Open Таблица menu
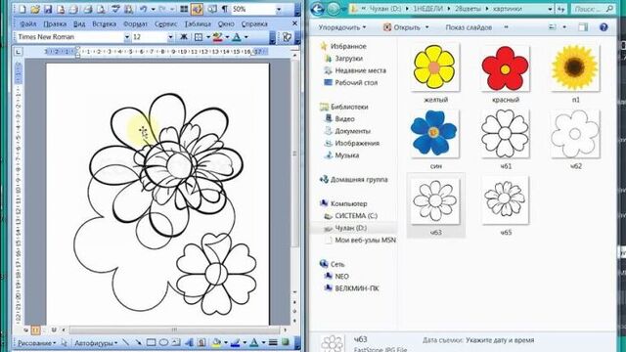Viewport: 626px width, 352px height. click(x=198, y=23)
